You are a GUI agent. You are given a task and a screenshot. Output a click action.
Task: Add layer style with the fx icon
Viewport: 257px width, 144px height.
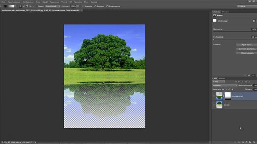239,142
